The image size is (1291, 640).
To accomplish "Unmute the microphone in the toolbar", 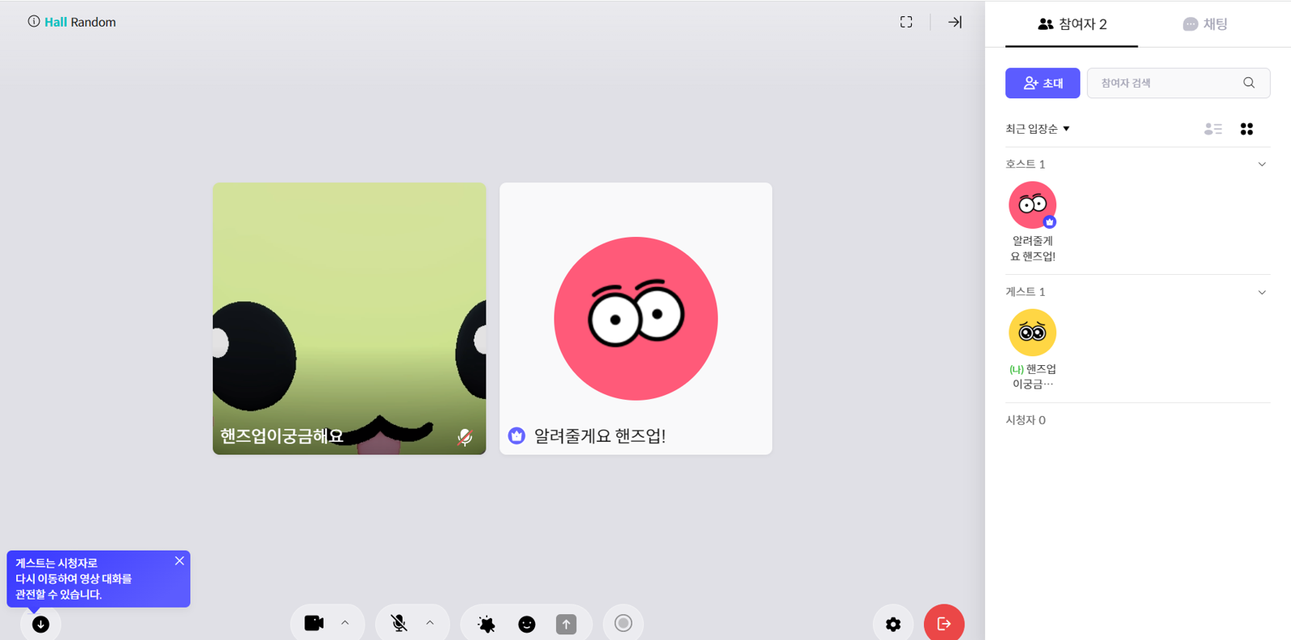I will 399,623.
